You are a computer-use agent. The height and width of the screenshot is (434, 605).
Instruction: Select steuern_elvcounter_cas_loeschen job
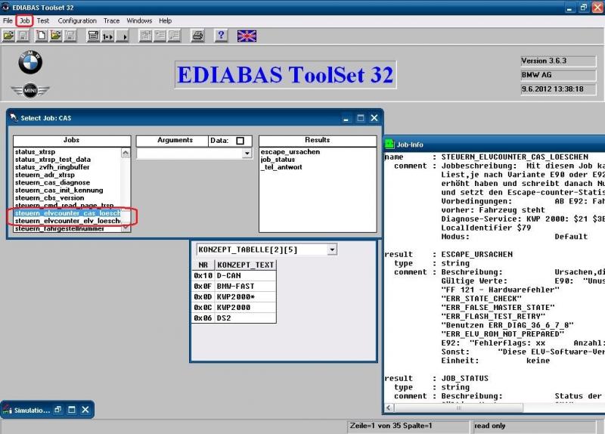pos(67,214)
